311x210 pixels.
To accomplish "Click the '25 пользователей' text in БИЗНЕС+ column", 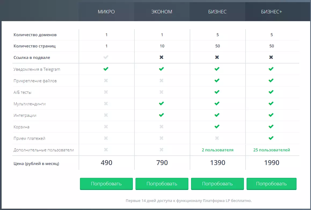I will [272, 150].
